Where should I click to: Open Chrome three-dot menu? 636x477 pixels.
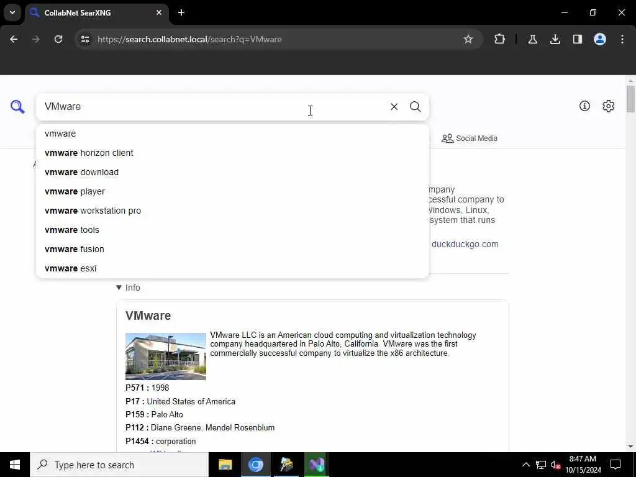tap(622, 39)
